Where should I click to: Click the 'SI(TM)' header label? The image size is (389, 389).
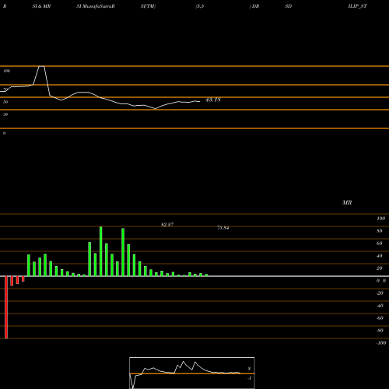pyautogui.click(x=148, y=6)
